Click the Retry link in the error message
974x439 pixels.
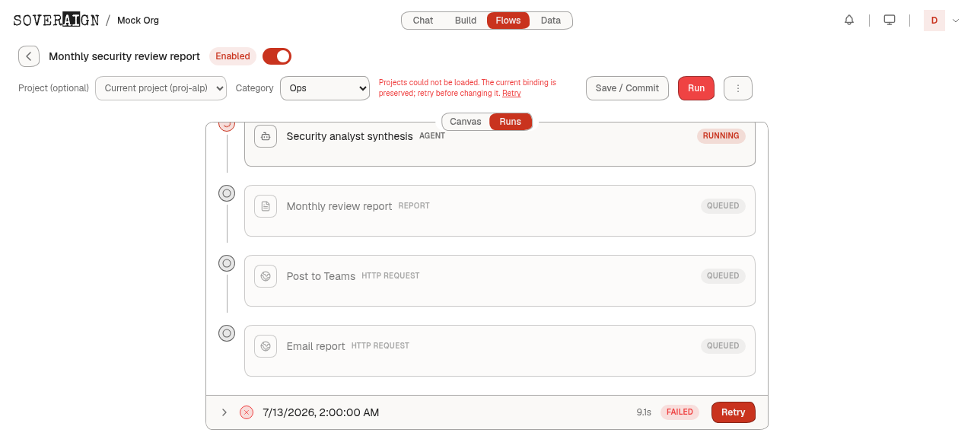[x=511, y=94]
